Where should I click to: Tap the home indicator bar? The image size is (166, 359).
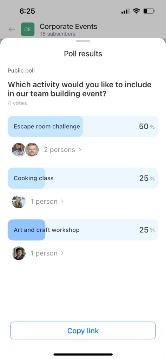tap(83, 354)
